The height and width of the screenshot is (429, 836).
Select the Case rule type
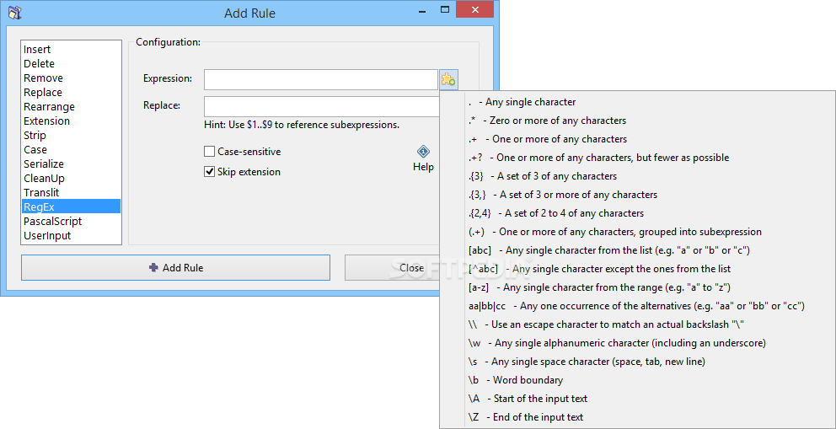coord(71,150)
